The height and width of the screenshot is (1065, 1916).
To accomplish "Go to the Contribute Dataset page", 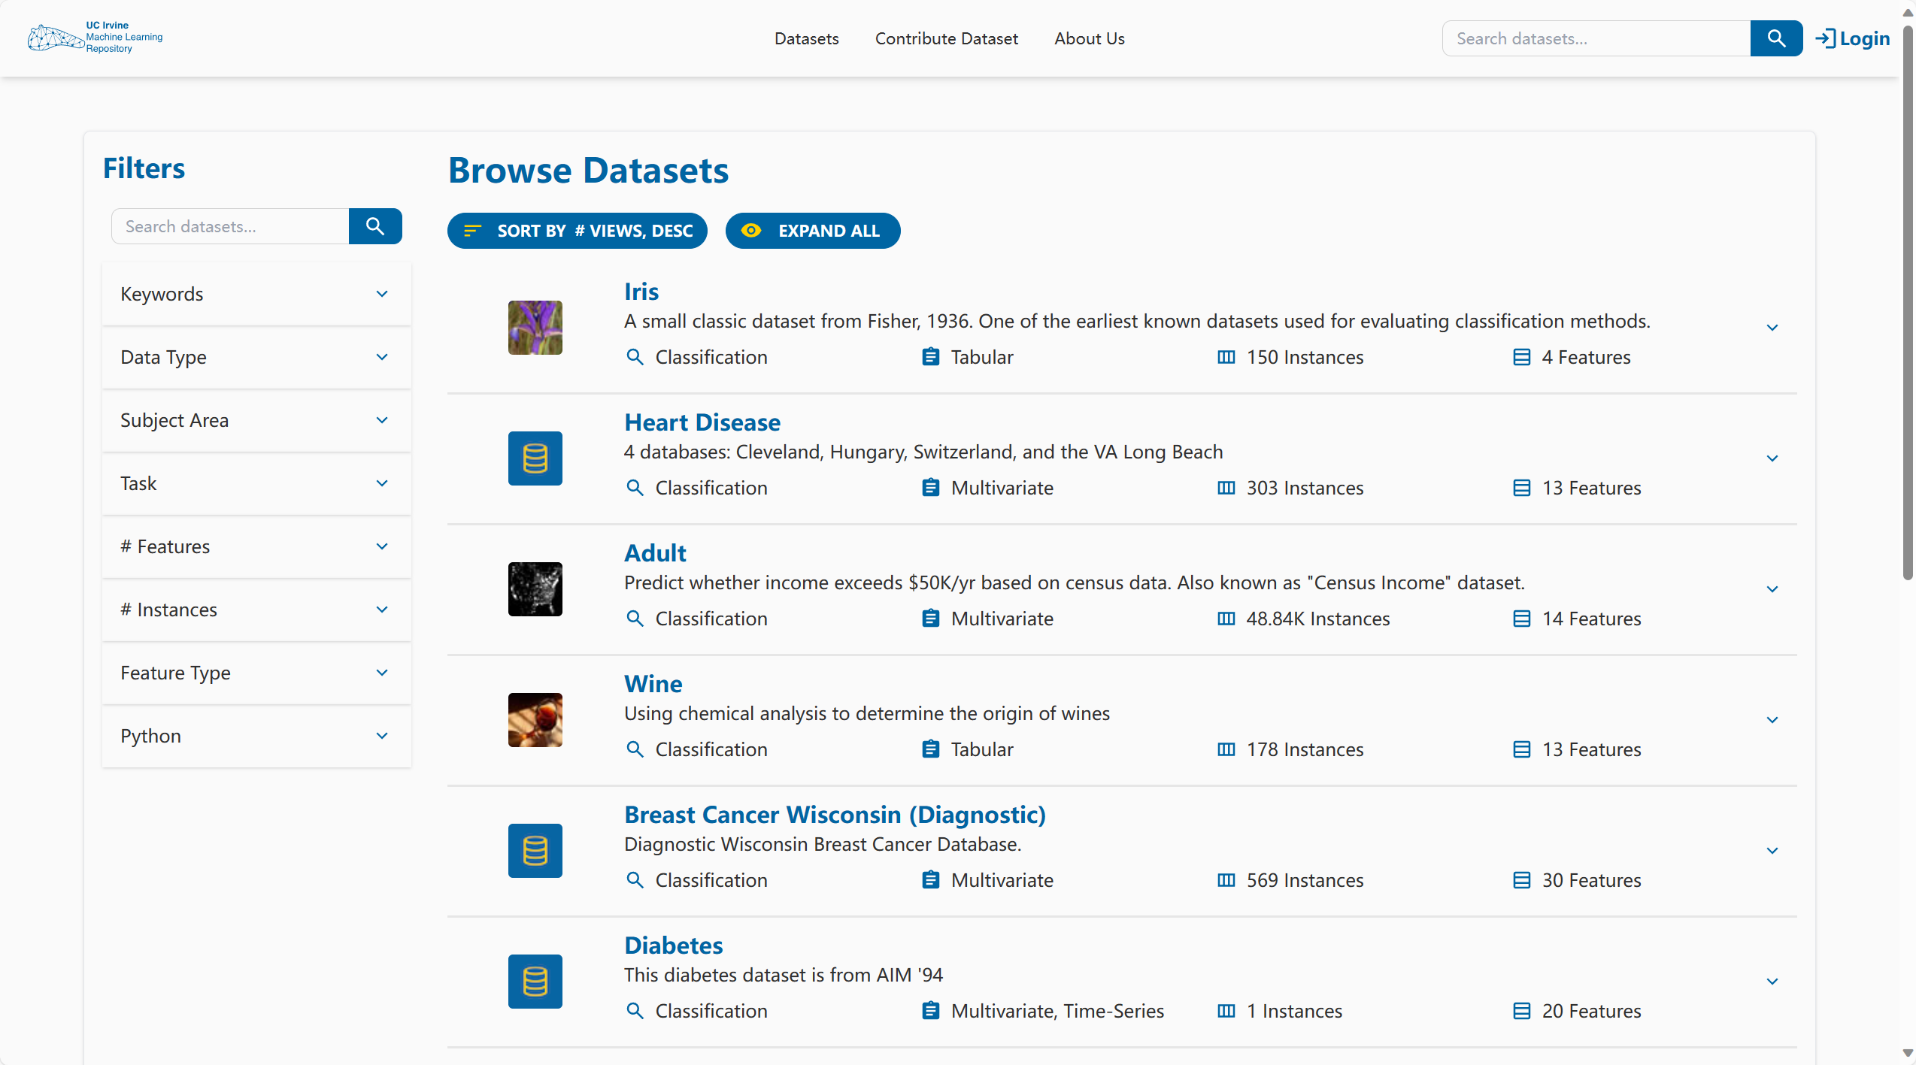I will pyautogui.click(x=946, y=38).
